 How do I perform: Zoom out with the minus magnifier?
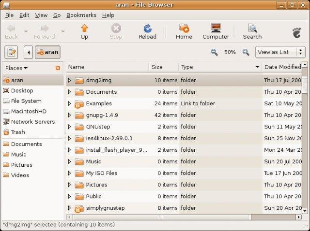pyautogui.click(x=214, y=52)
